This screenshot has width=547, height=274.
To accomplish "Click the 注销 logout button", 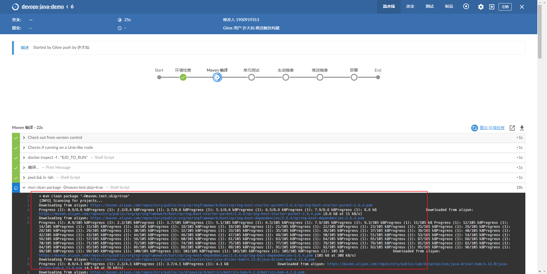I will click(x=505, y=7).
